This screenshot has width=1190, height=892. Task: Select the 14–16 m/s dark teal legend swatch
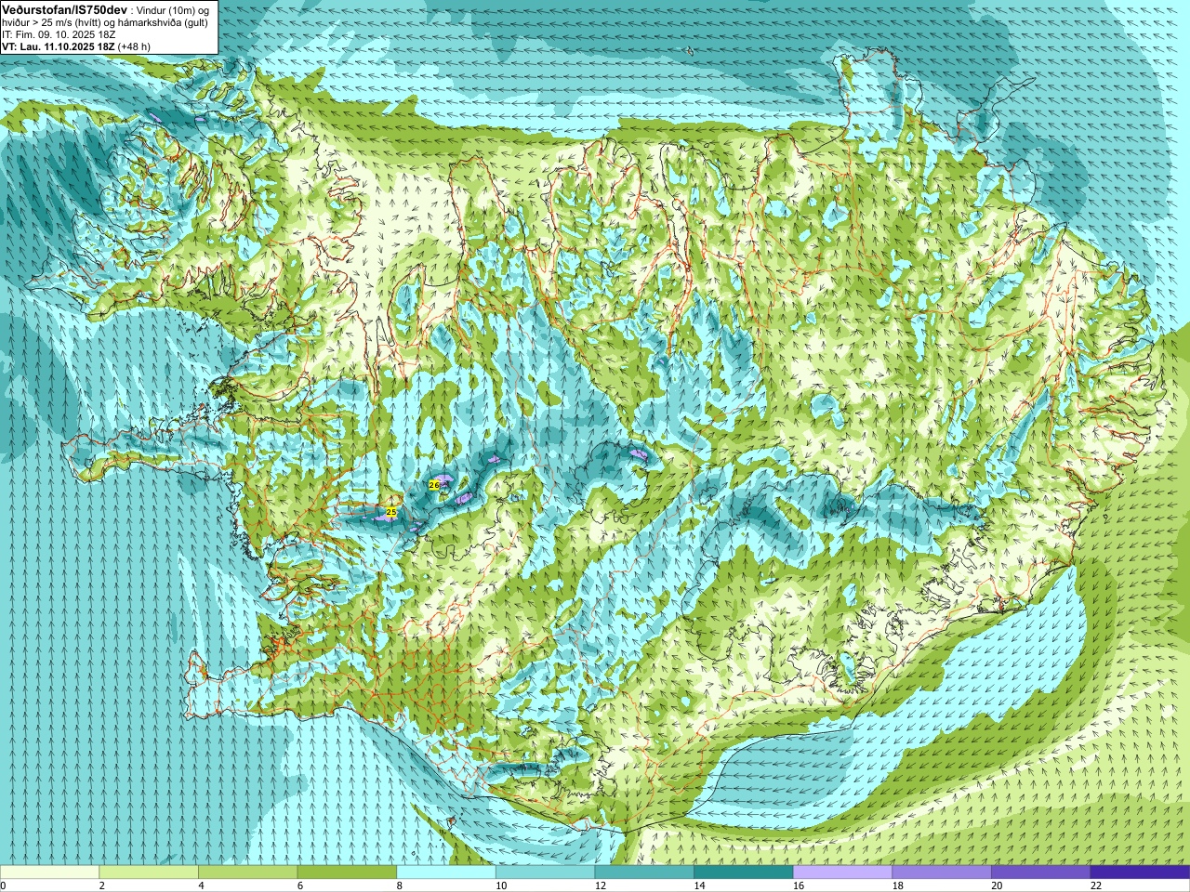744,872
